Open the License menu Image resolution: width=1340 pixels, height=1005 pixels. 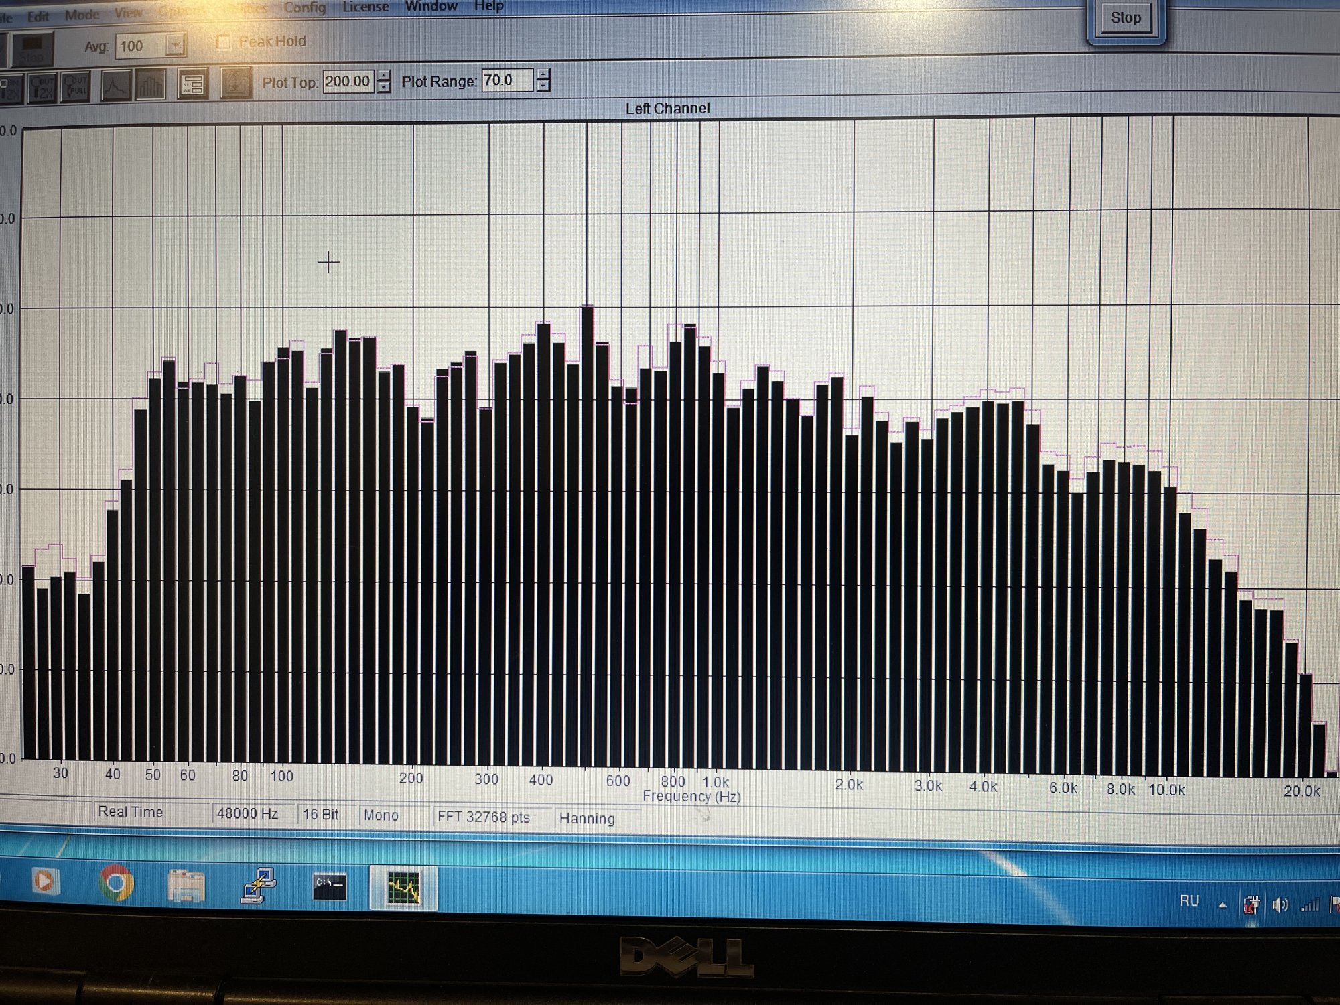(365, 7)
